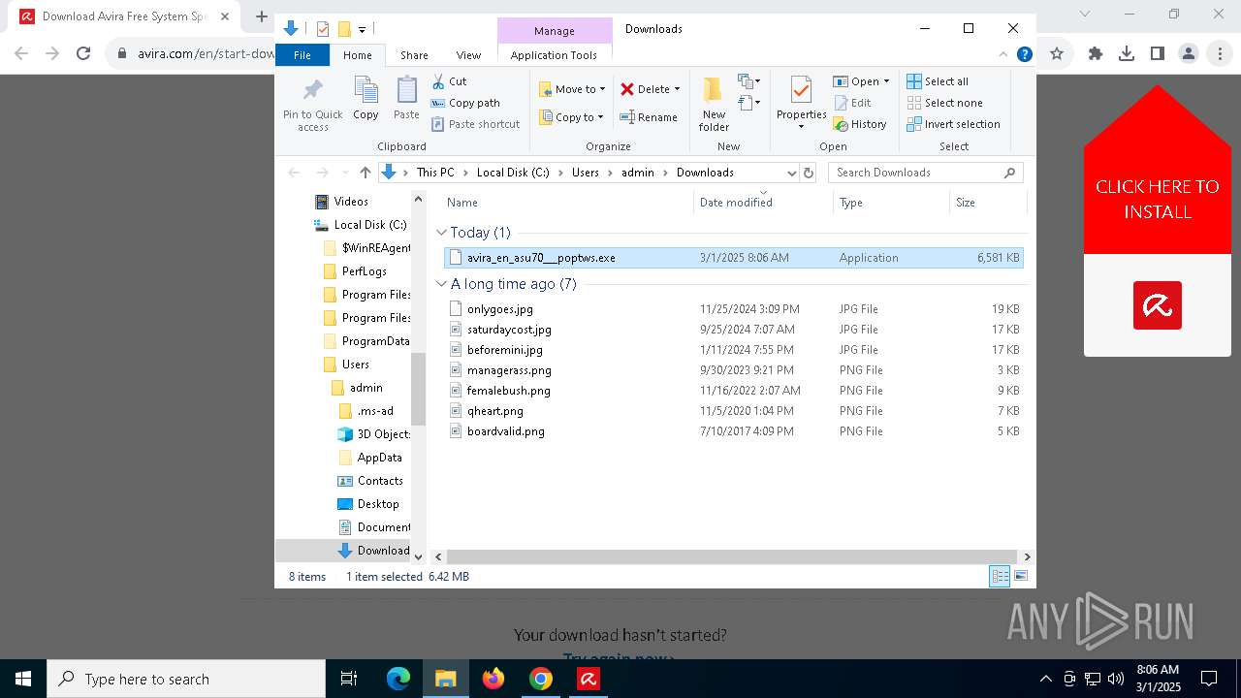Click the Cut scissors icon
Screen dimensions: 1241x698
coord(438,81)
